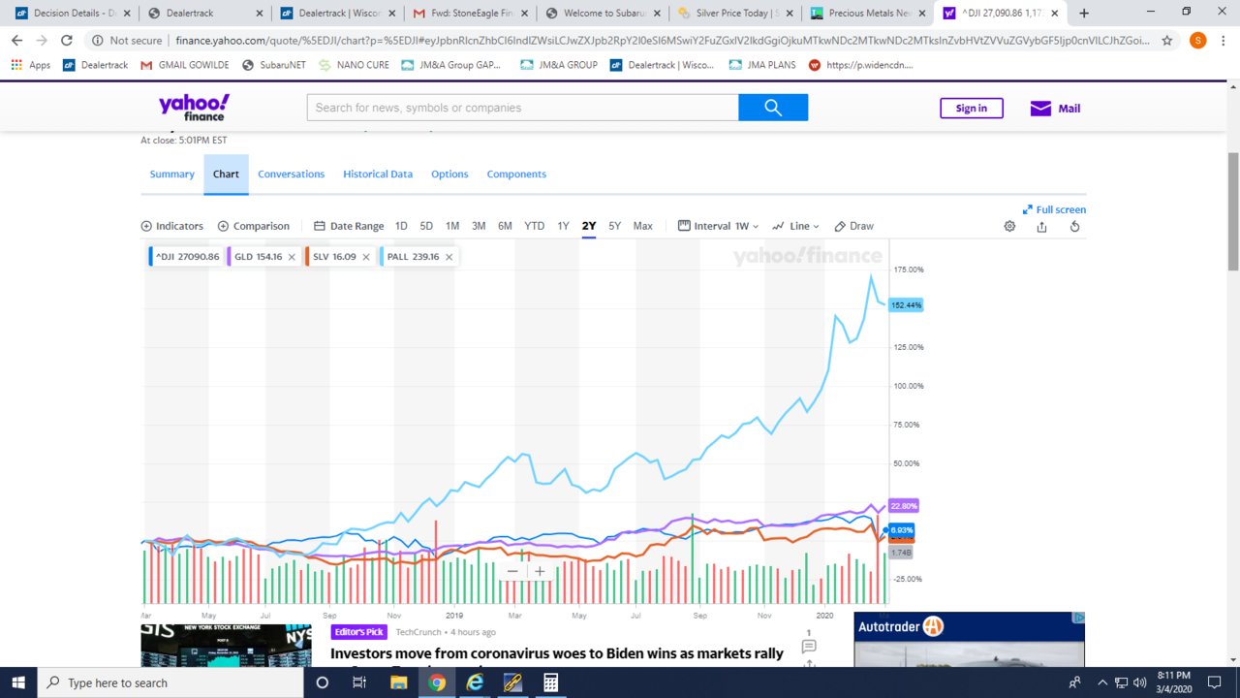Open the Summary tab

tap(171, 174)
